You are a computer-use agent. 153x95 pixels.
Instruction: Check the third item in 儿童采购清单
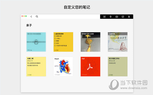[x=55, y=41]
